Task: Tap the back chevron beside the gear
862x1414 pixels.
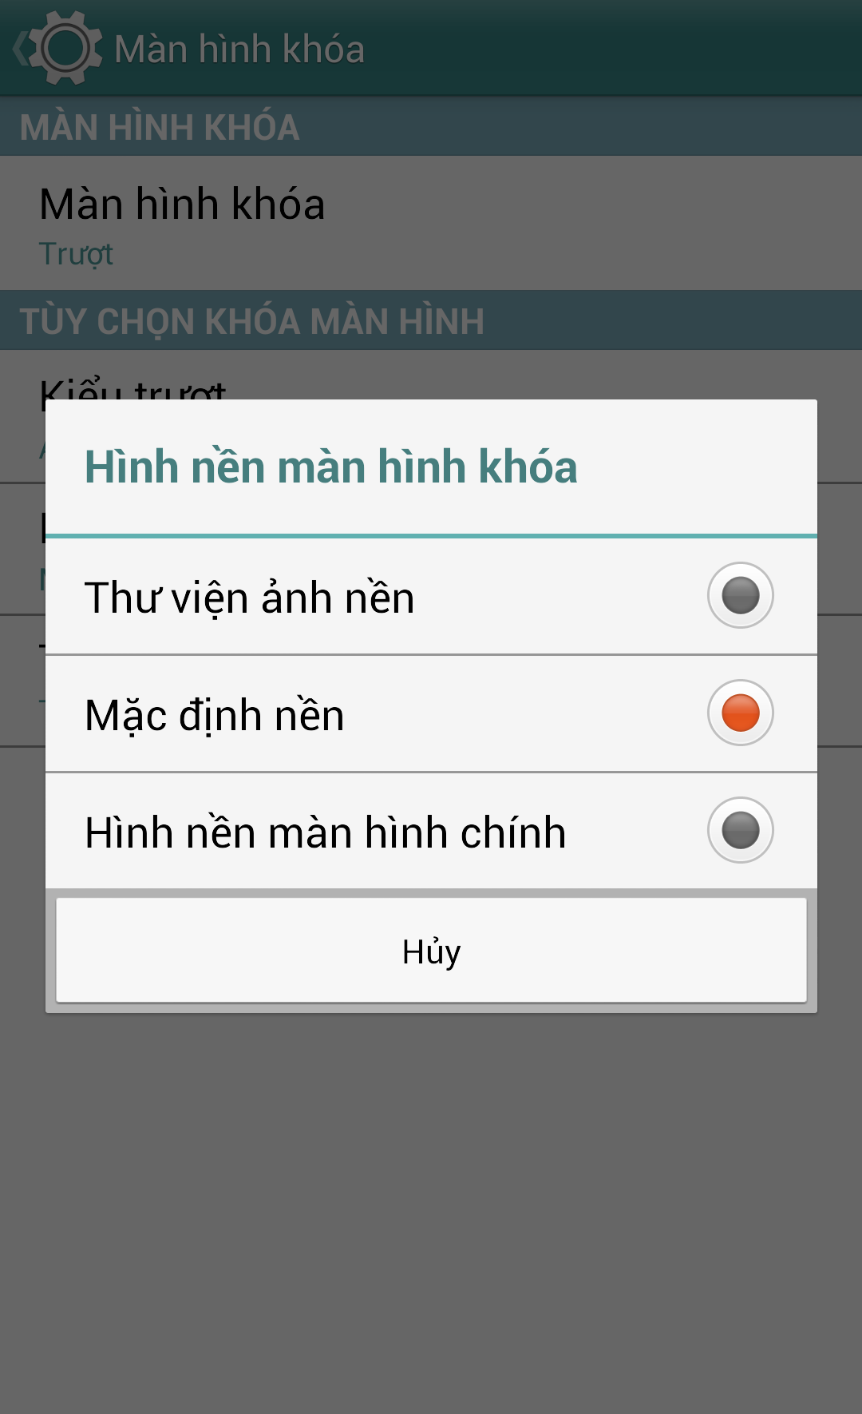Action: tap(19, 49)
